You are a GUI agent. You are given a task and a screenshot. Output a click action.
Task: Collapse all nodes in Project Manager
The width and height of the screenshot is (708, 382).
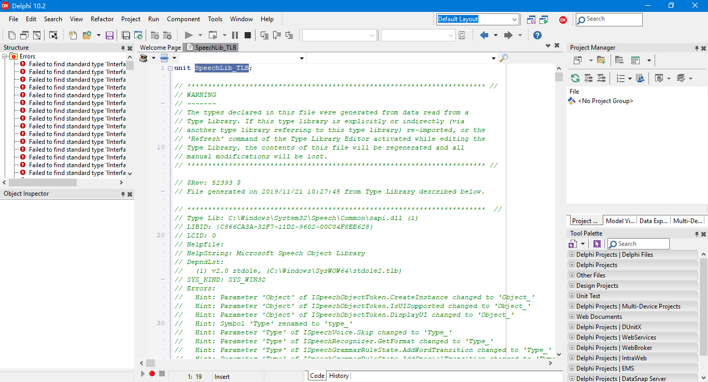pyautogui.click(x=601, y=78)
